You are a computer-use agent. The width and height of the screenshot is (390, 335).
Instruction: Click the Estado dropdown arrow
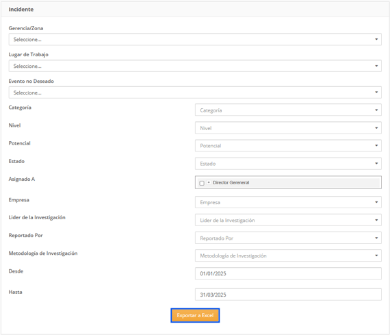[x=376, y=164]
